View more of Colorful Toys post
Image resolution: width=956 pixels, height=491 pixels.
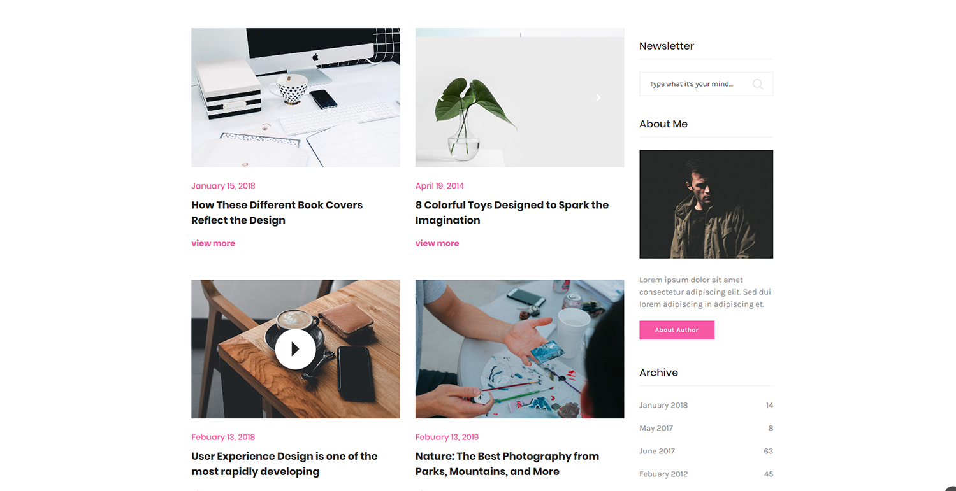437,243
